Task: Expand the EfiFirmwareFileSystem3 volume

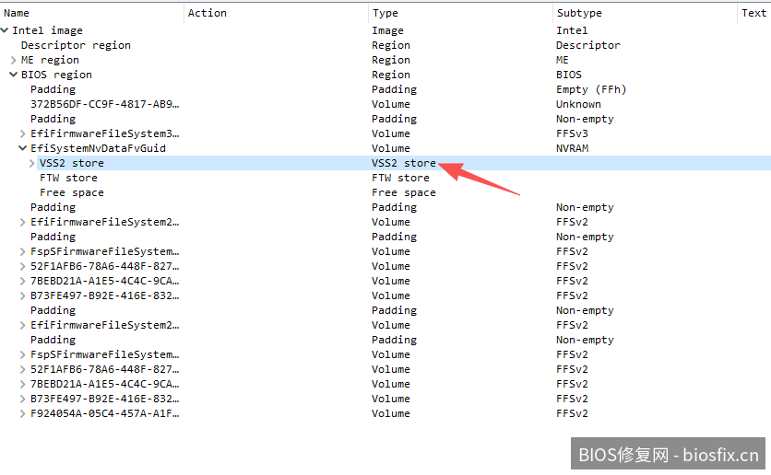Action: click(x=23, y=133)
